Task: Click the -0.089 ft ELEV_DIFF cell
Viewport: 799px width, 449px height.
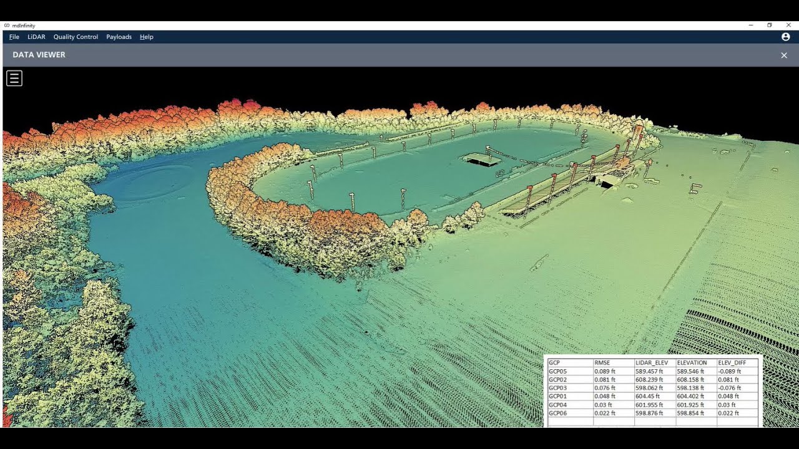Action: click(x=737, y=371)
